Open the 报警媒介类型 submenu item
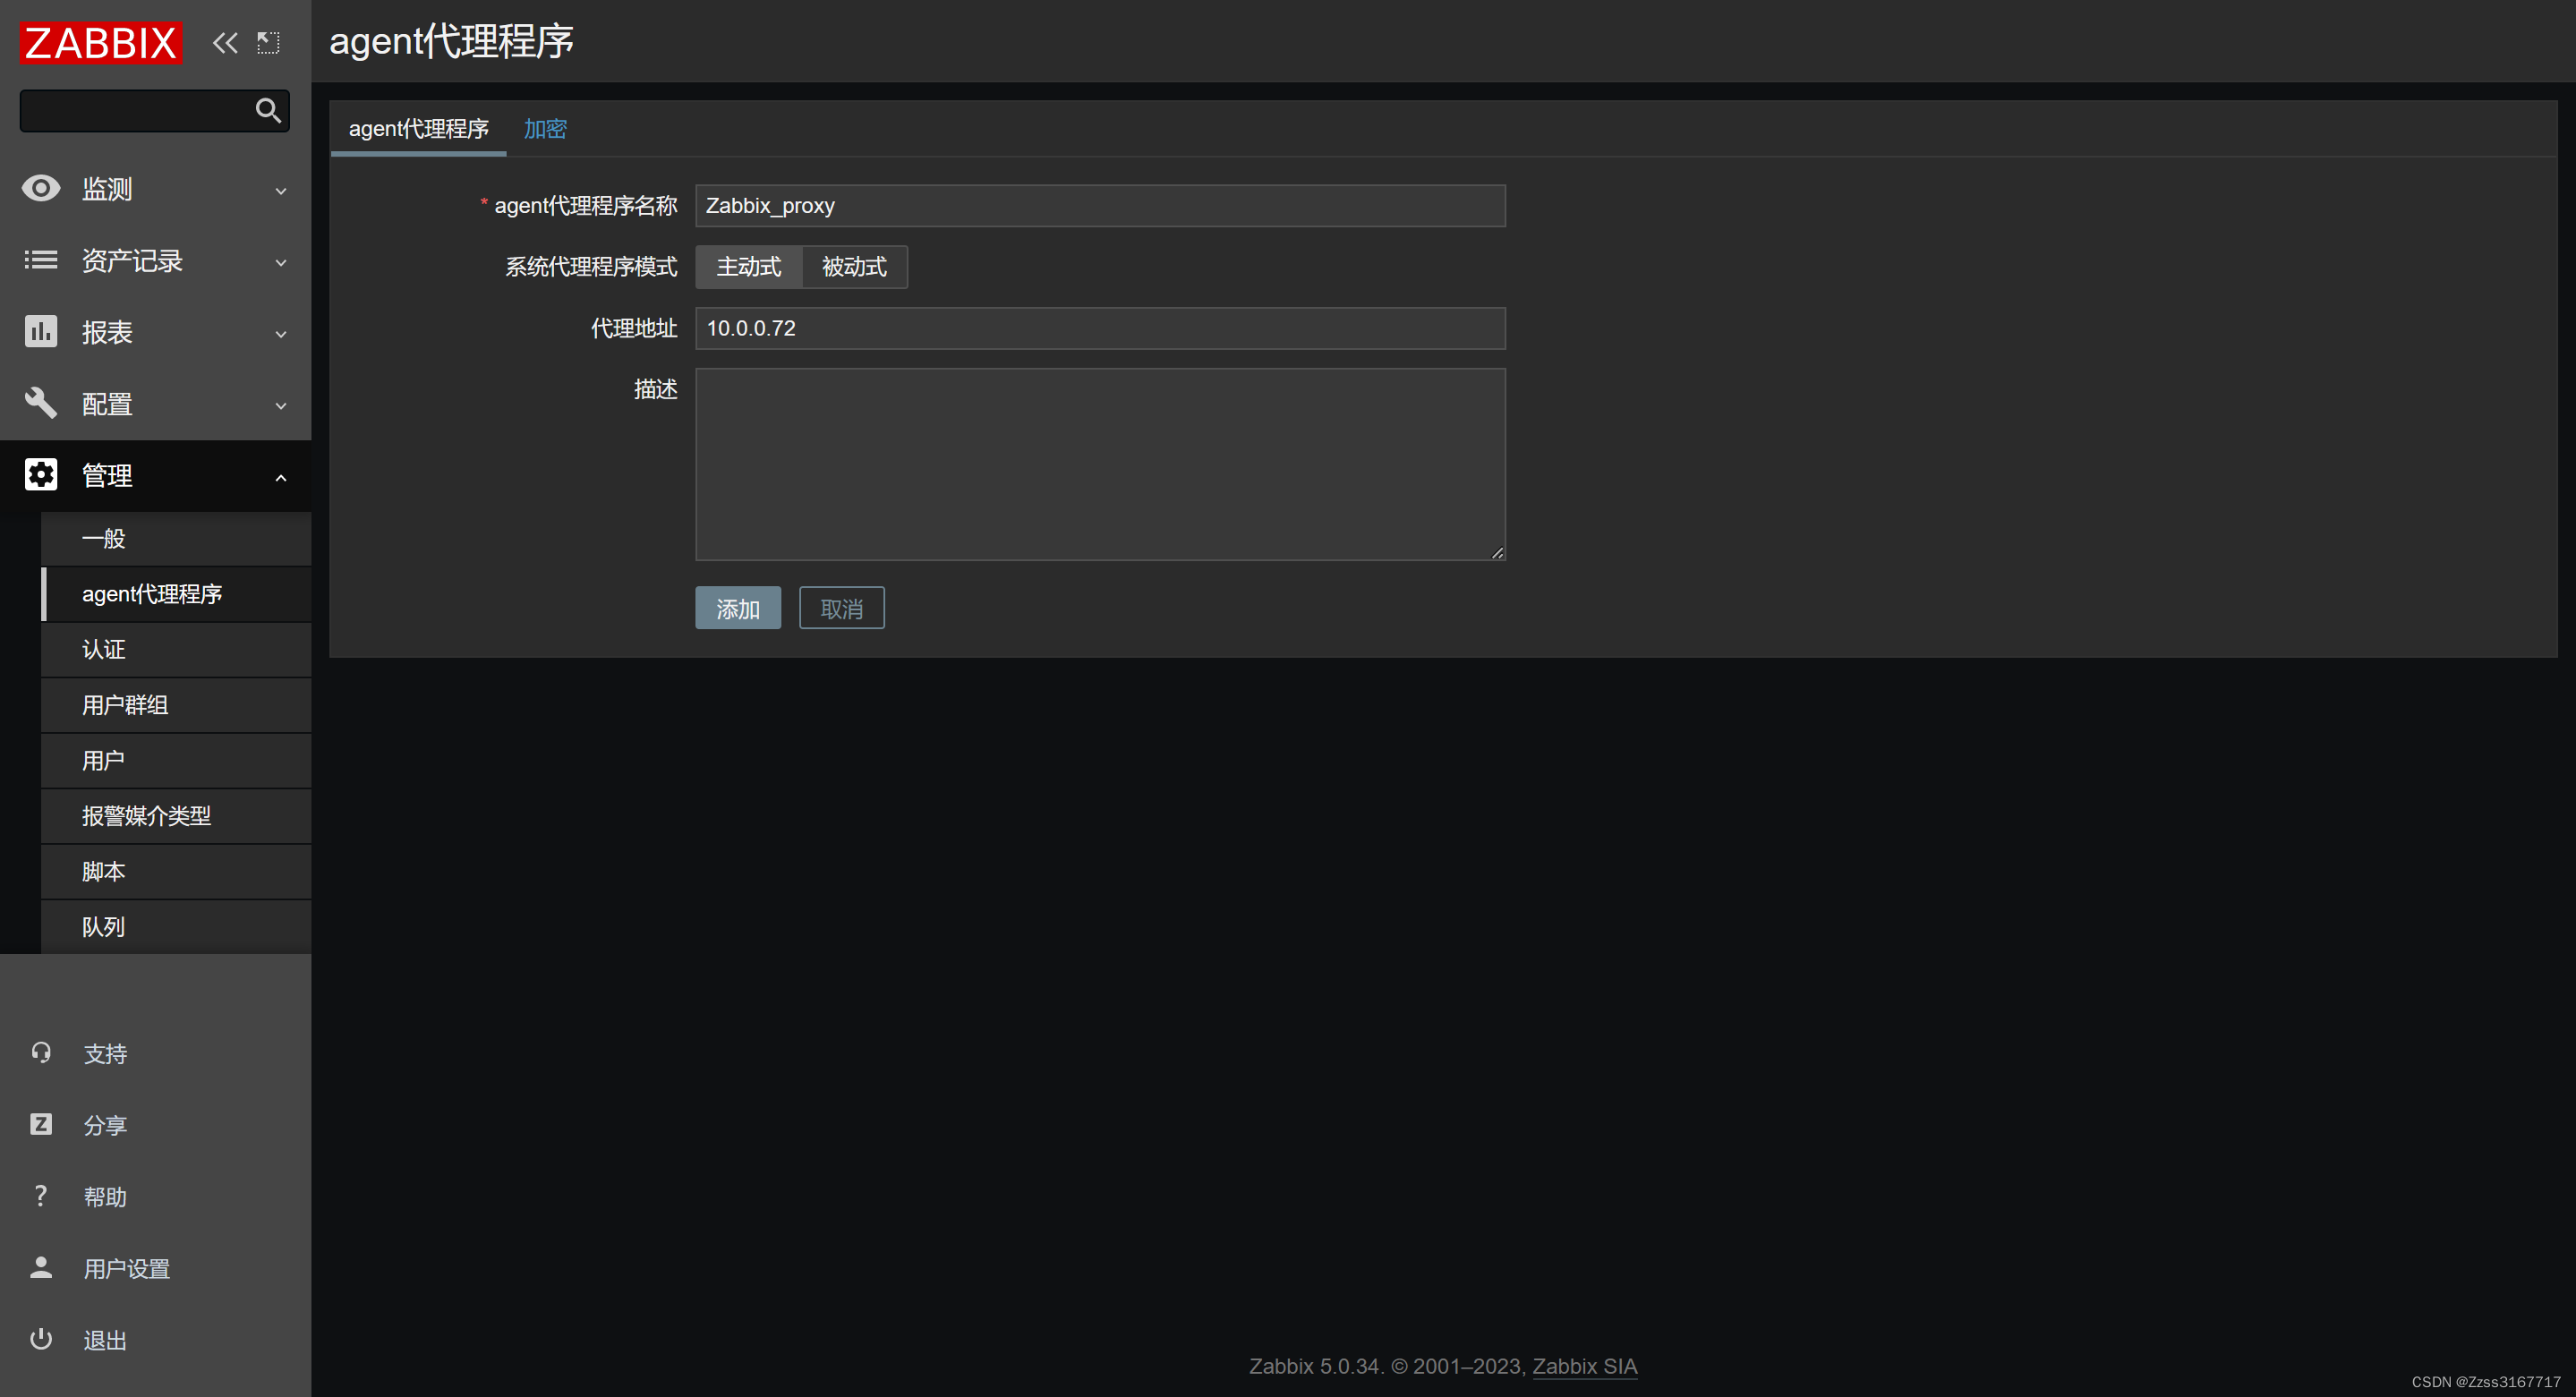Screen dimensions: 2576x1397 coord(176,816)
